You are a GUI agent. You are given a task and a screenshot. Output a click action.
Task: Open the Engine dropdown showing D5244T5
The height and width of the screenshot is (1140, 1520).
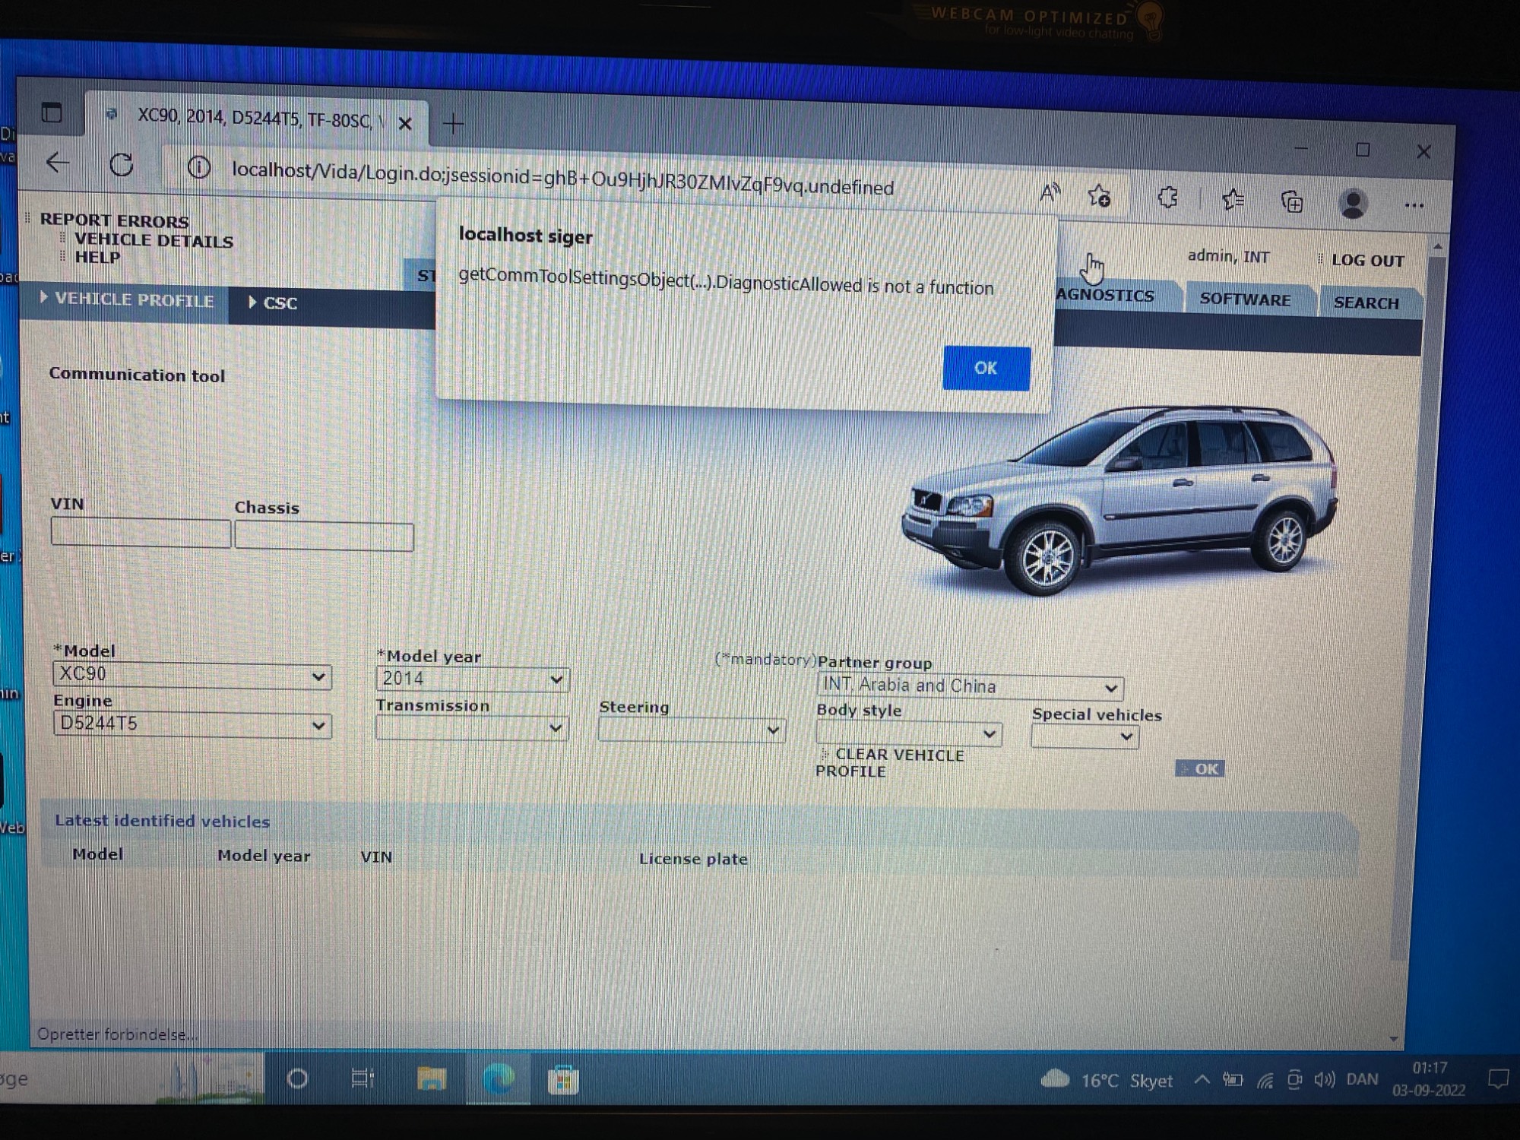(192, 725)
